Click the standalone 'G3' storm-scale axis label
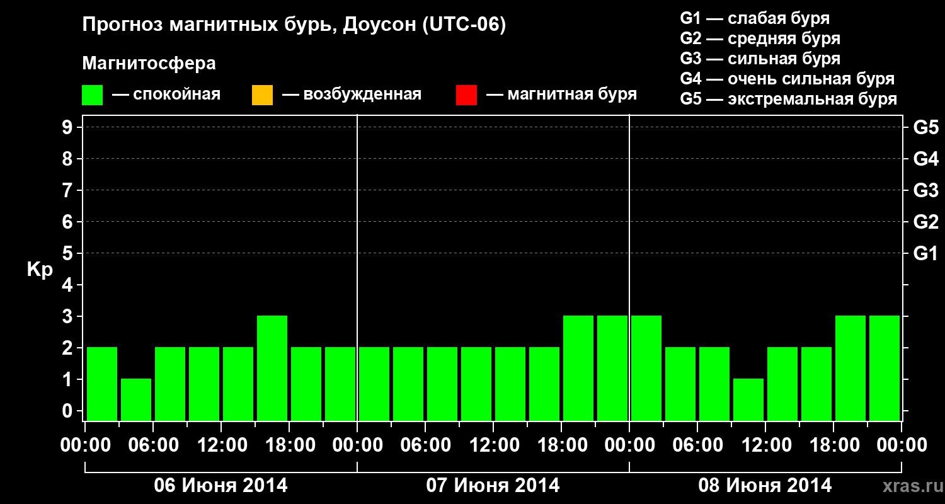 tap(925, 190)
